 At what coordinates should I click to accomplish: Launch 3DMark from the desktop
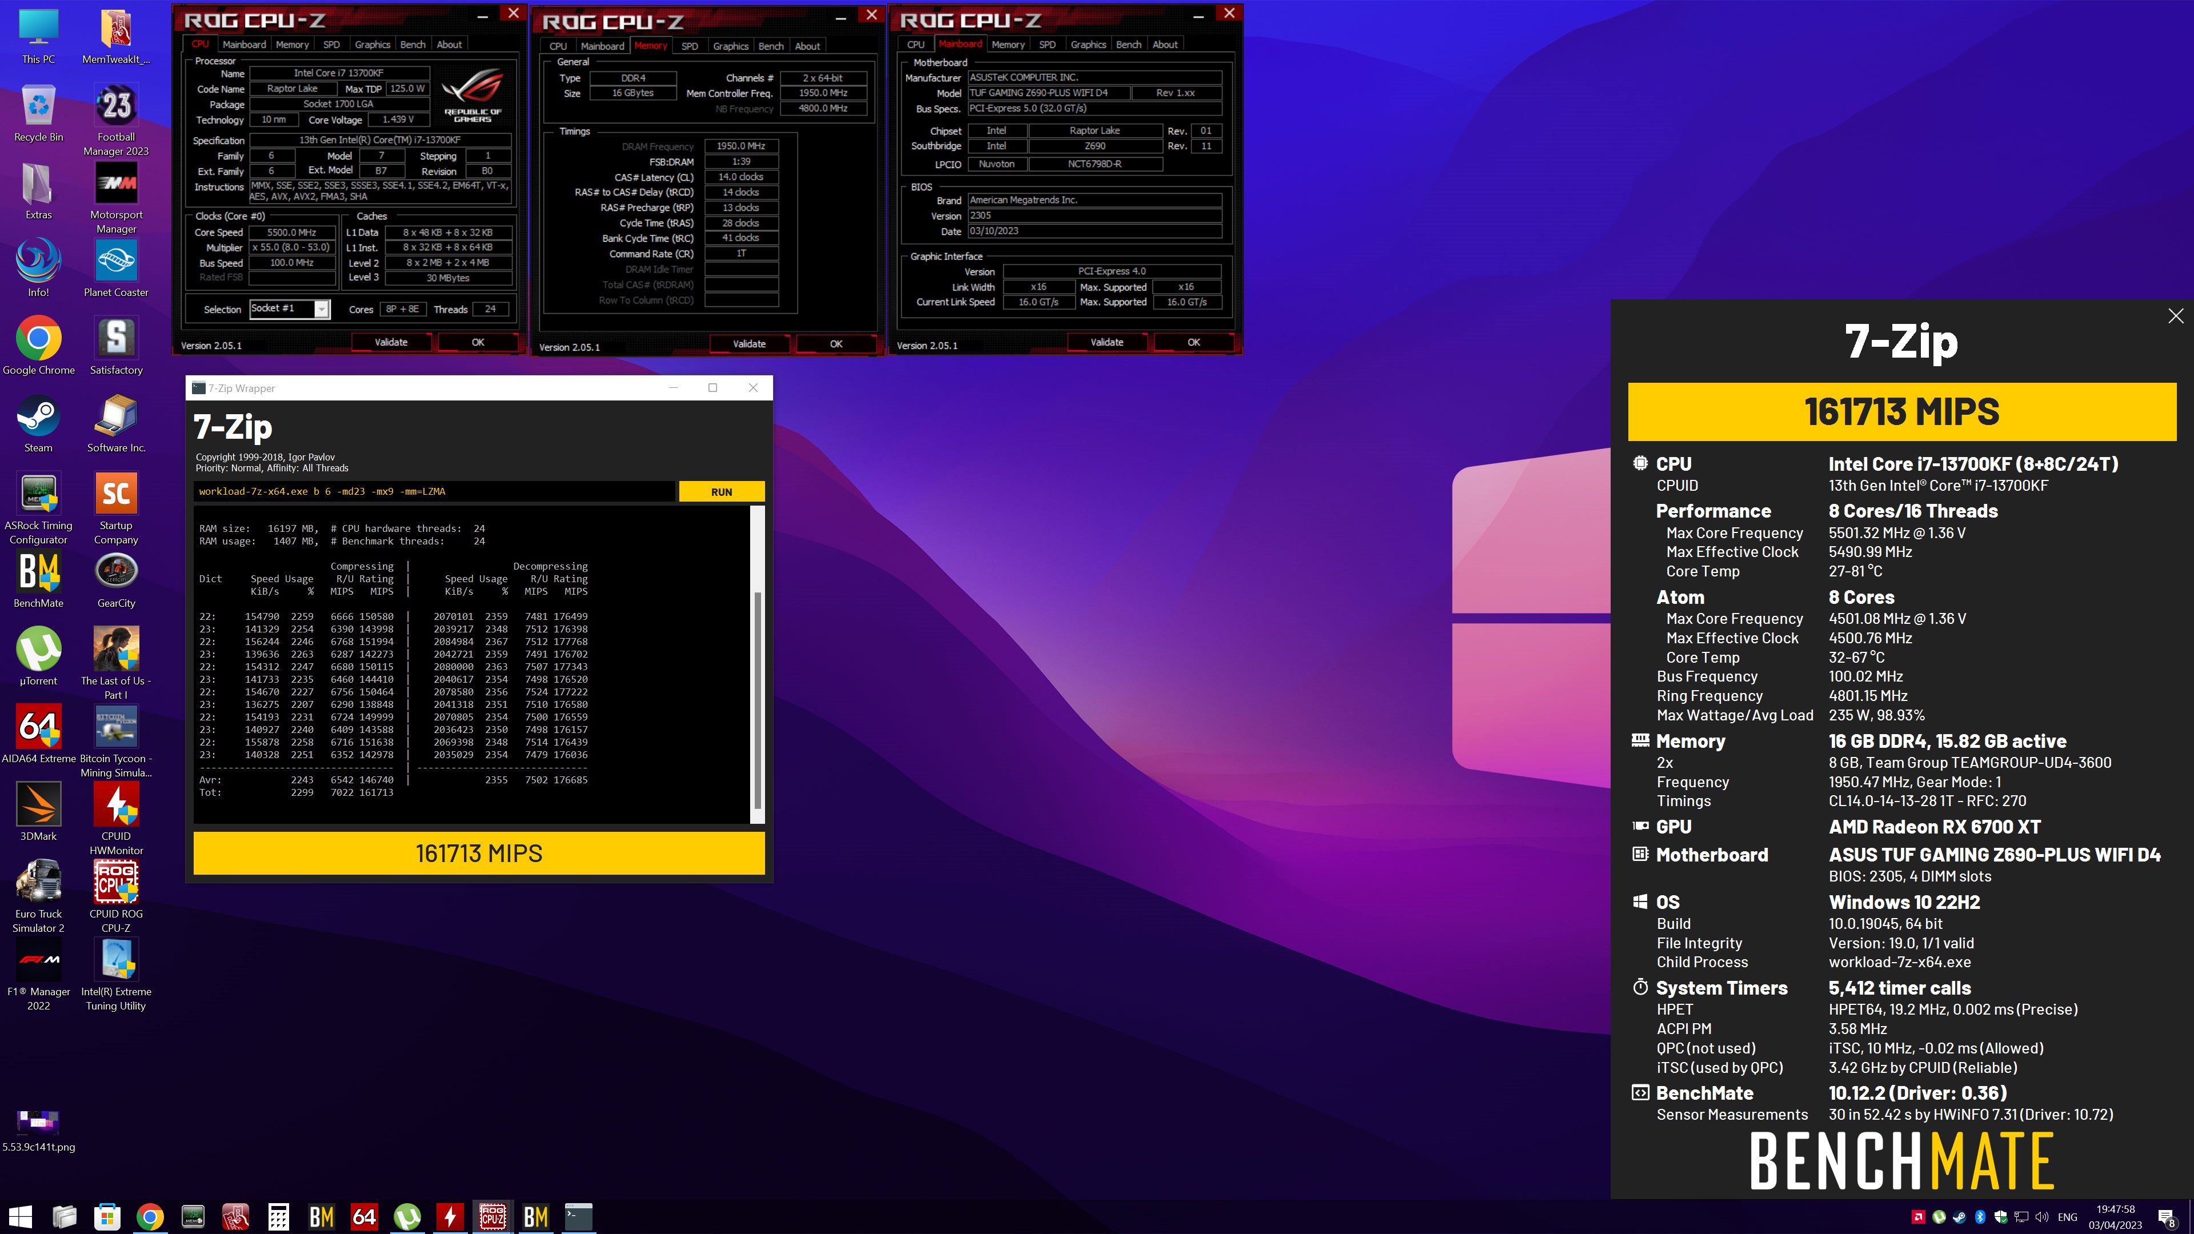pyautogui.click(x=38, y=812)
